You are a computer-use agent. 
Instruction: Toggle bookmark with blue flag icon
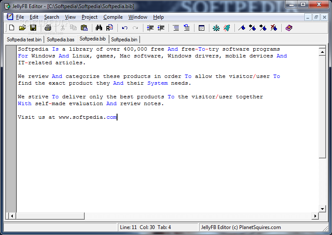(242, 28)
